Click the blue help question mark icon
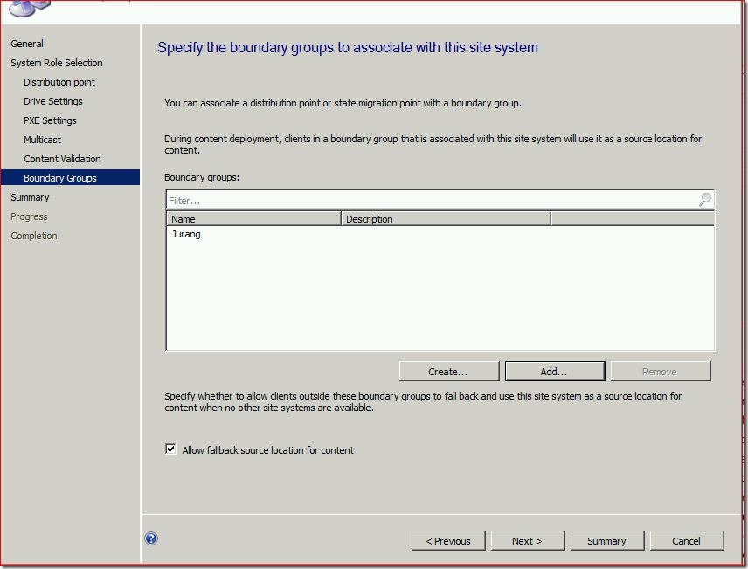748x569 pixels. [151, 539]
